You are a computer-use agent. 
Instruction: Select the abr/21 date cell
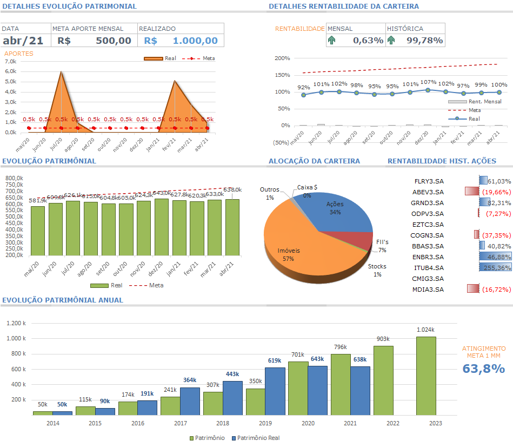point(25,41)
